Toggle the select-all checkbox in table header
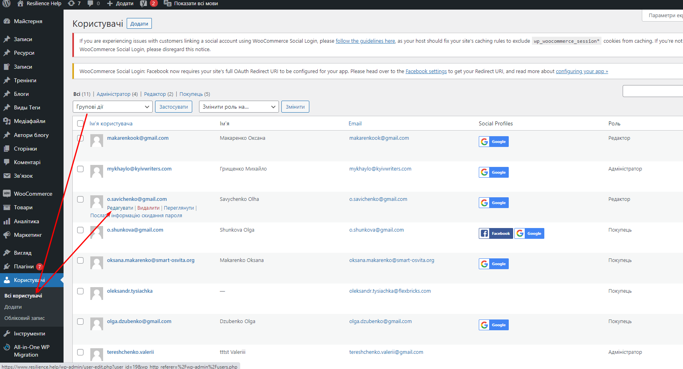 [80, 123]
